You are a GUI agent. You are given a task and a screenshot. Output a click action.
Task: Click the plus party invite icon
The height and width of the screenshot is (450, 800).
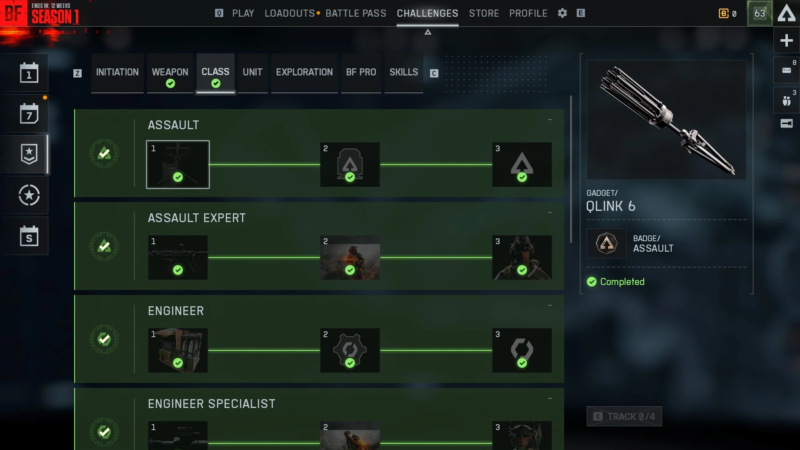pos(787,40)
